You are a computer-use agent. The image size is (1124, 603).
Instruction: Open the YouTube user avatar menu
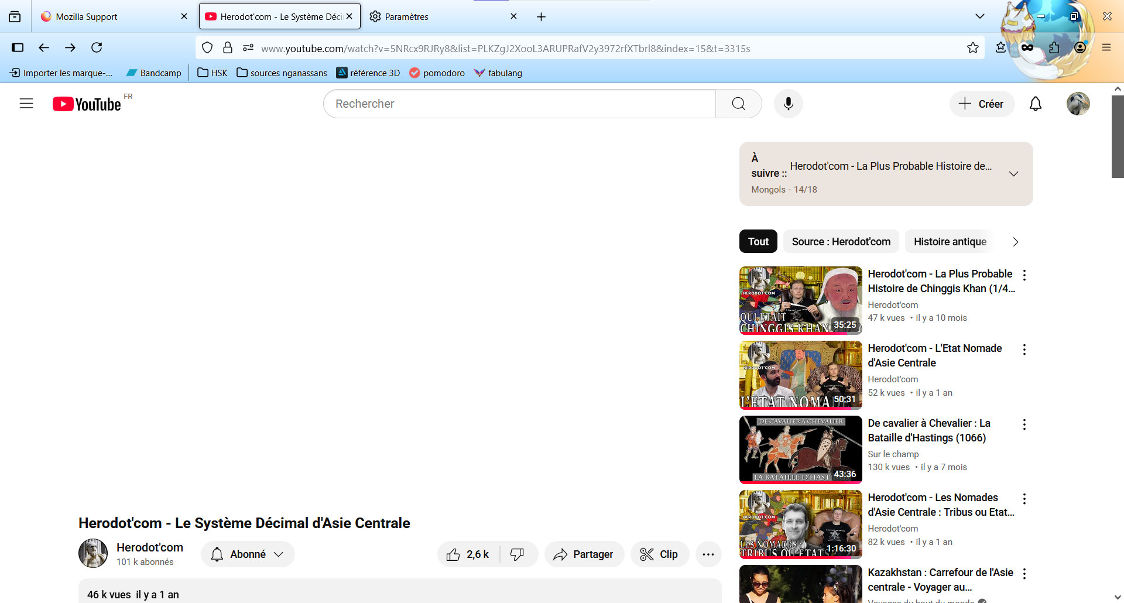coord(1078,104)
